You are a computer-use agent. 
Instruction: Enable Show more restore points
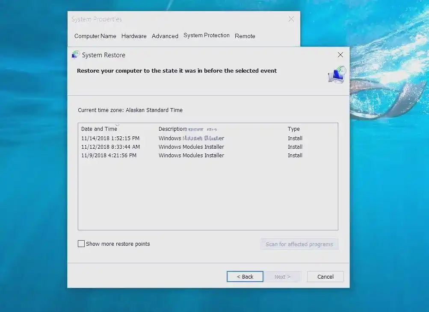81,244
